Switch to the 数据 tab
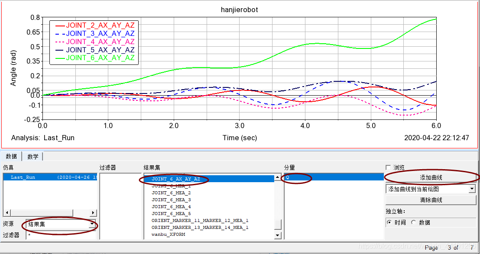 pos(11,156)
